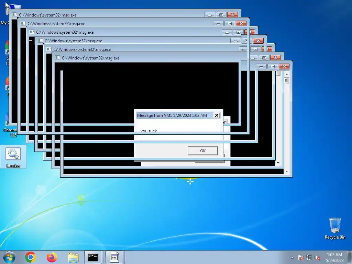Close the uppermost msg.exe window

point(232,15)
